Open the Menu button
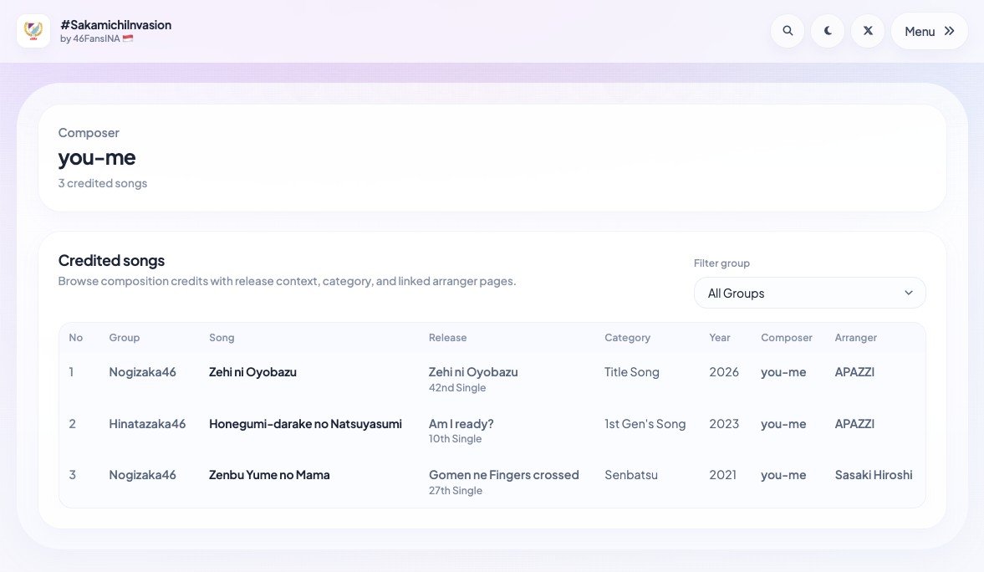The width and height of the screenshot is (984, 572). pos(930,31)
